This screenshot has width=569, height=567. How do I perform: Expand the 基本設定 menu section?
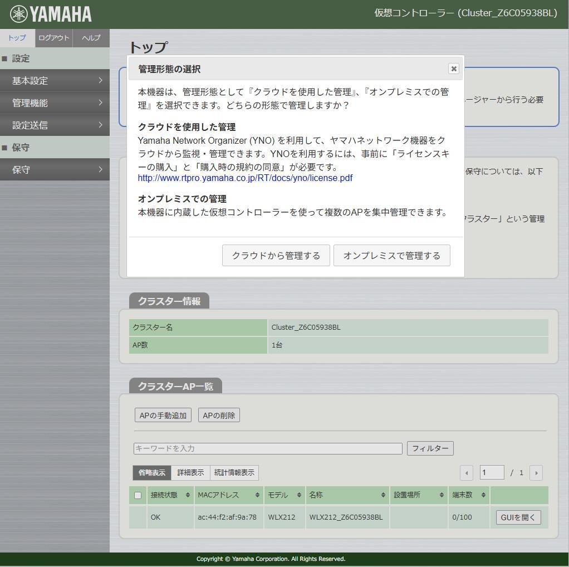point(54,81)
